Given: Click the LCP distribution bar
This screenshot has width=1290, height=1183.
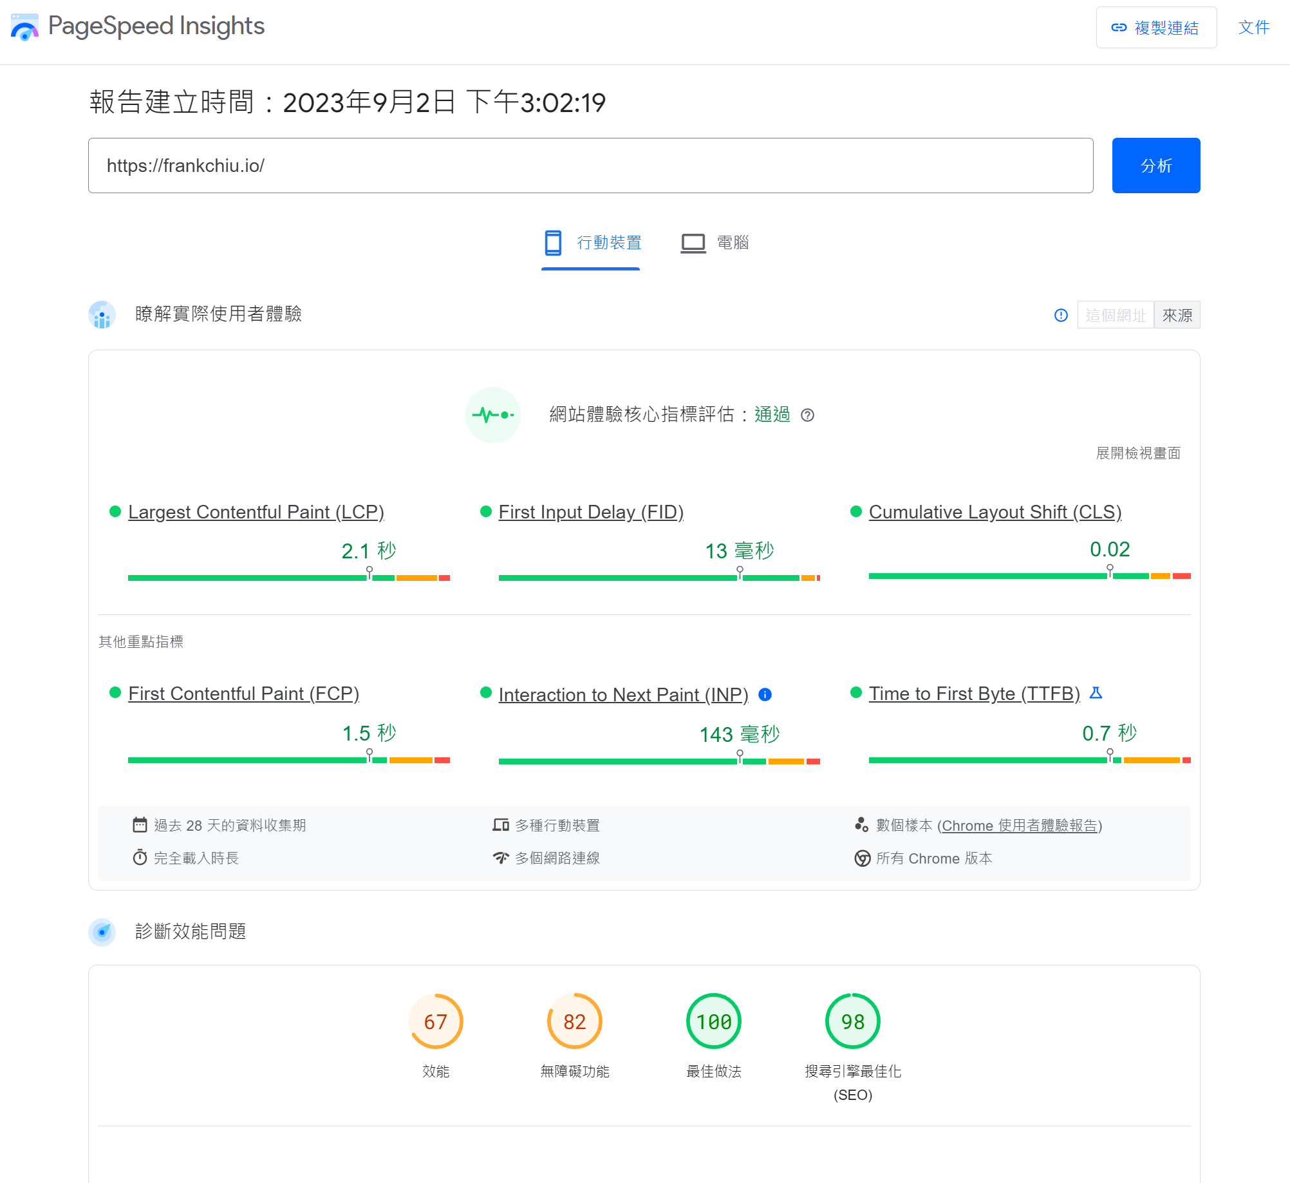Looking at the screenshot, I should coord(288,578).
